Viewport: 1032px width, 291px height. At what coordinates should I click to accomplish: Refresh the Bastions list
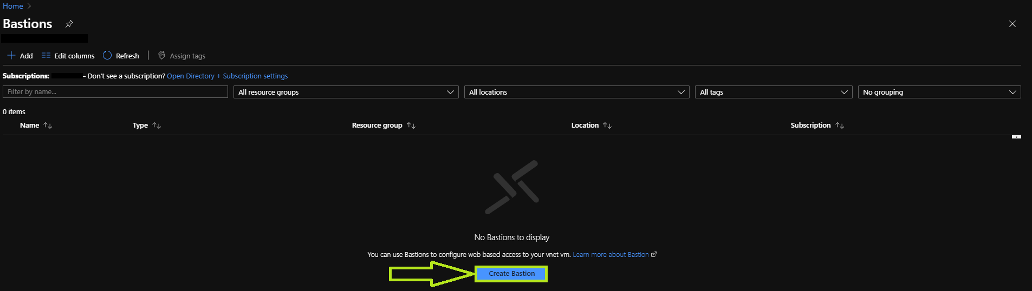(x=121, y=56)
